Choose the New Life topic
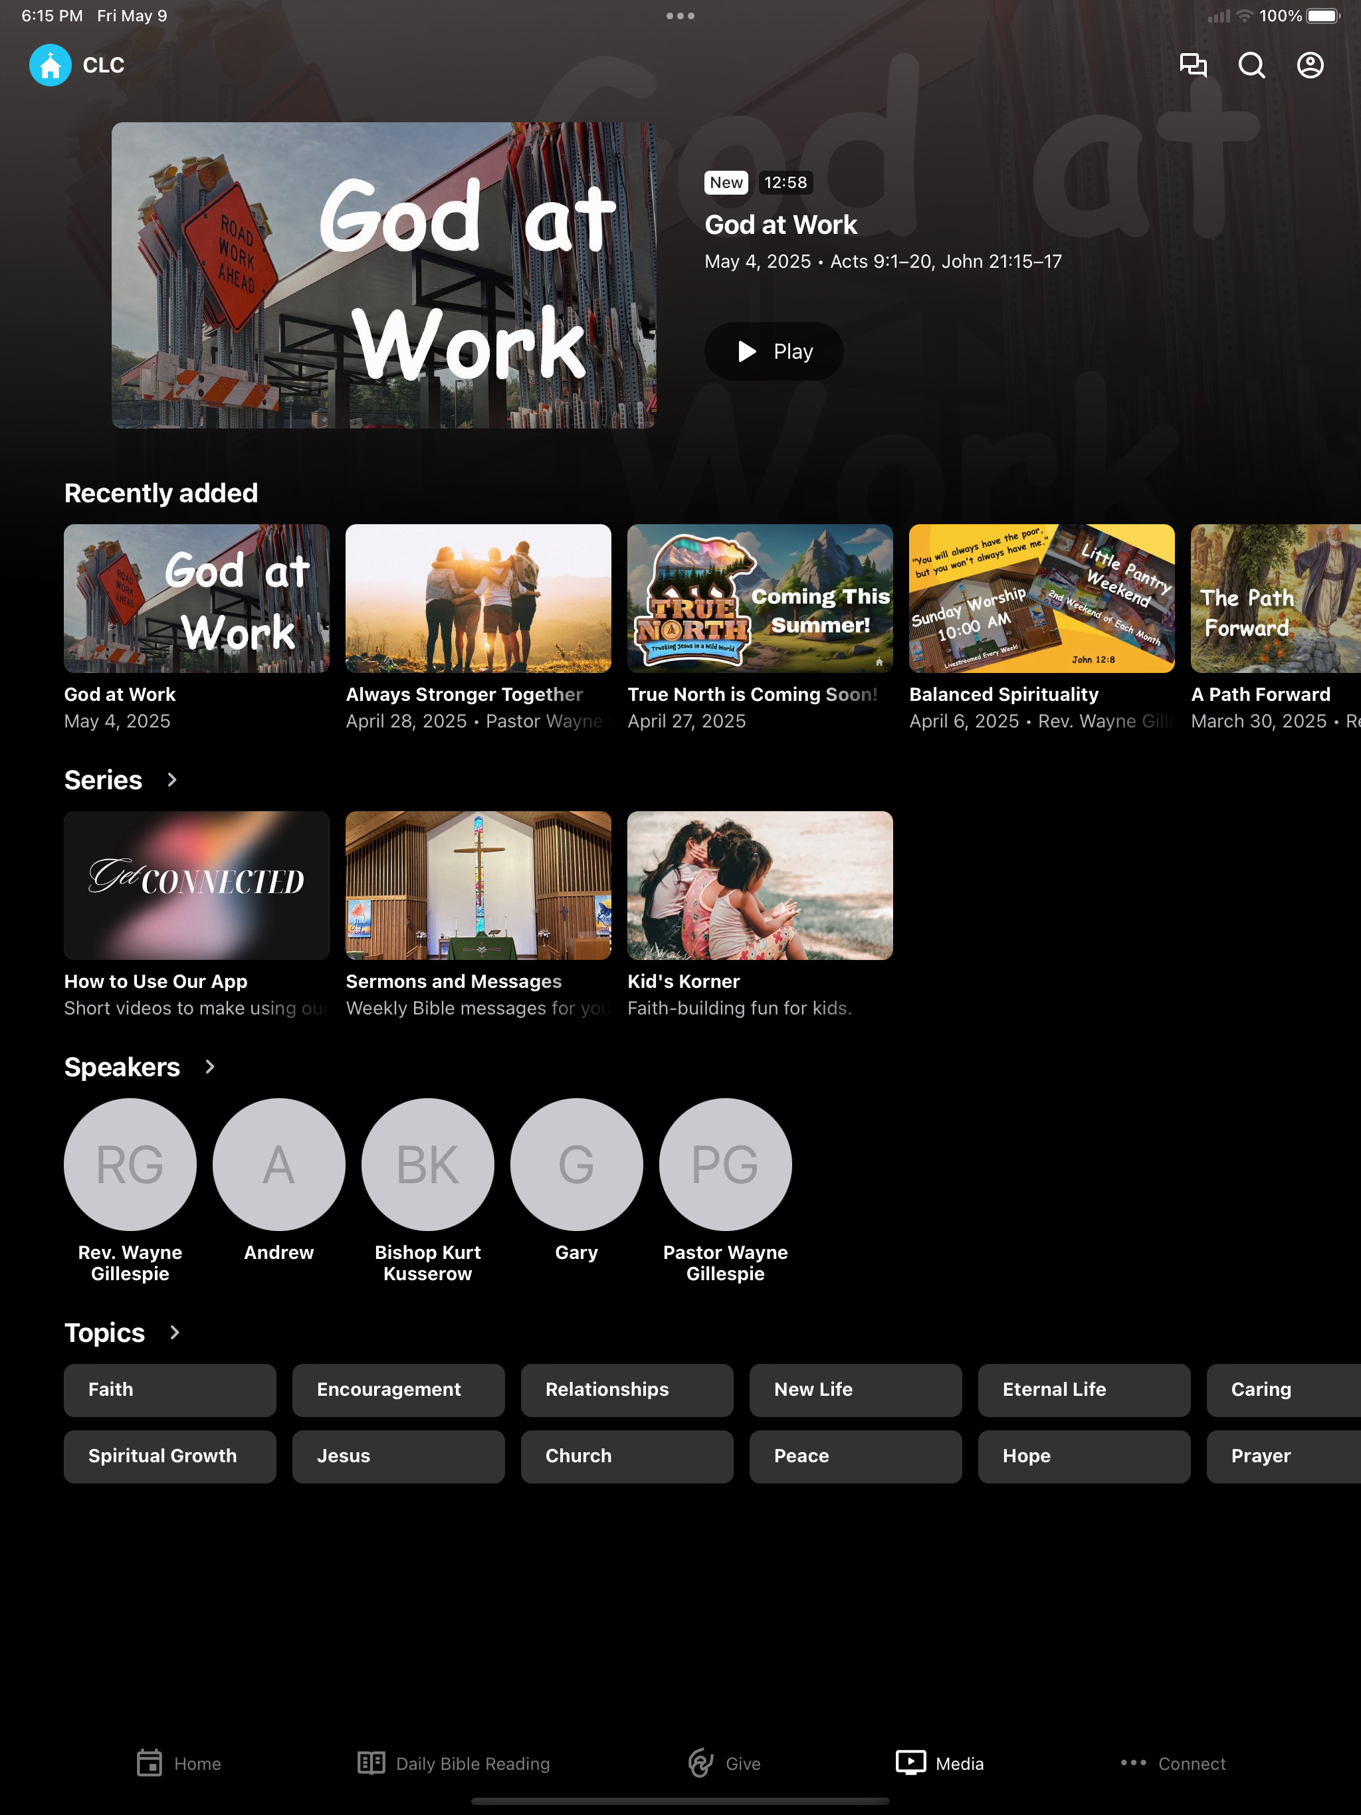Image resolution: width=1361 pixels, height=1815 pixels. 855,1390
